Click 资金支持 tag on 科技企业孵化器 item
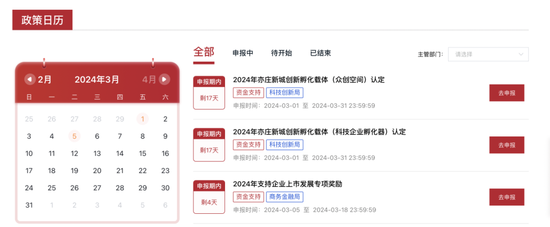550x227 pixels. 249,145
